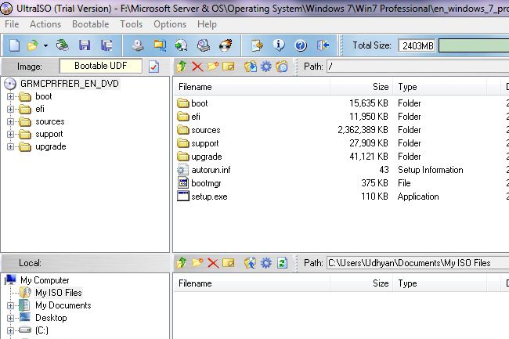Create a new blank ISO image

pos(14,45)
